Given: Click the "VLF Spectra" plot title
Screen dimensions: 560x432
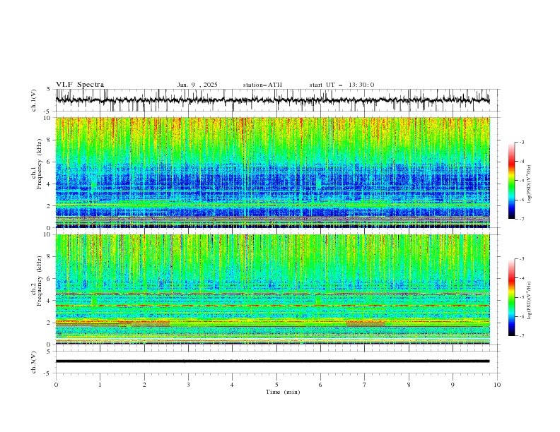Looking at the screenshot, I should click(x=80, y=85).
